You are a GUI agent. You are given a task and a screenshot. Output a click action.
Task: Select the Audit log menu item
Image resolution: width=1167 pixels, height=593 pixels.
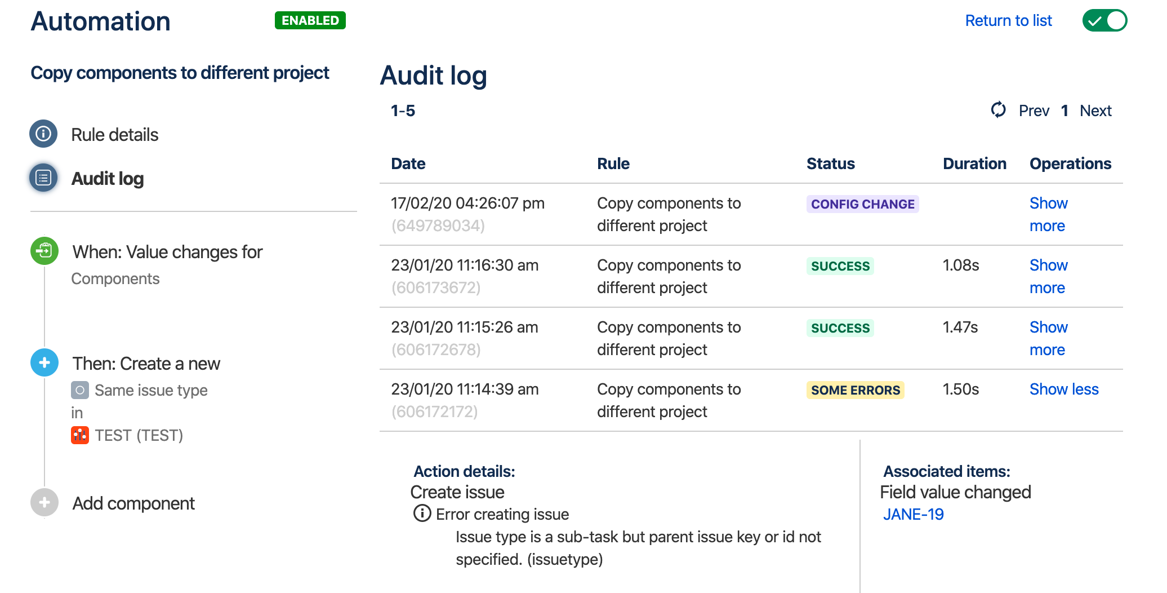[x=107, y=179]
